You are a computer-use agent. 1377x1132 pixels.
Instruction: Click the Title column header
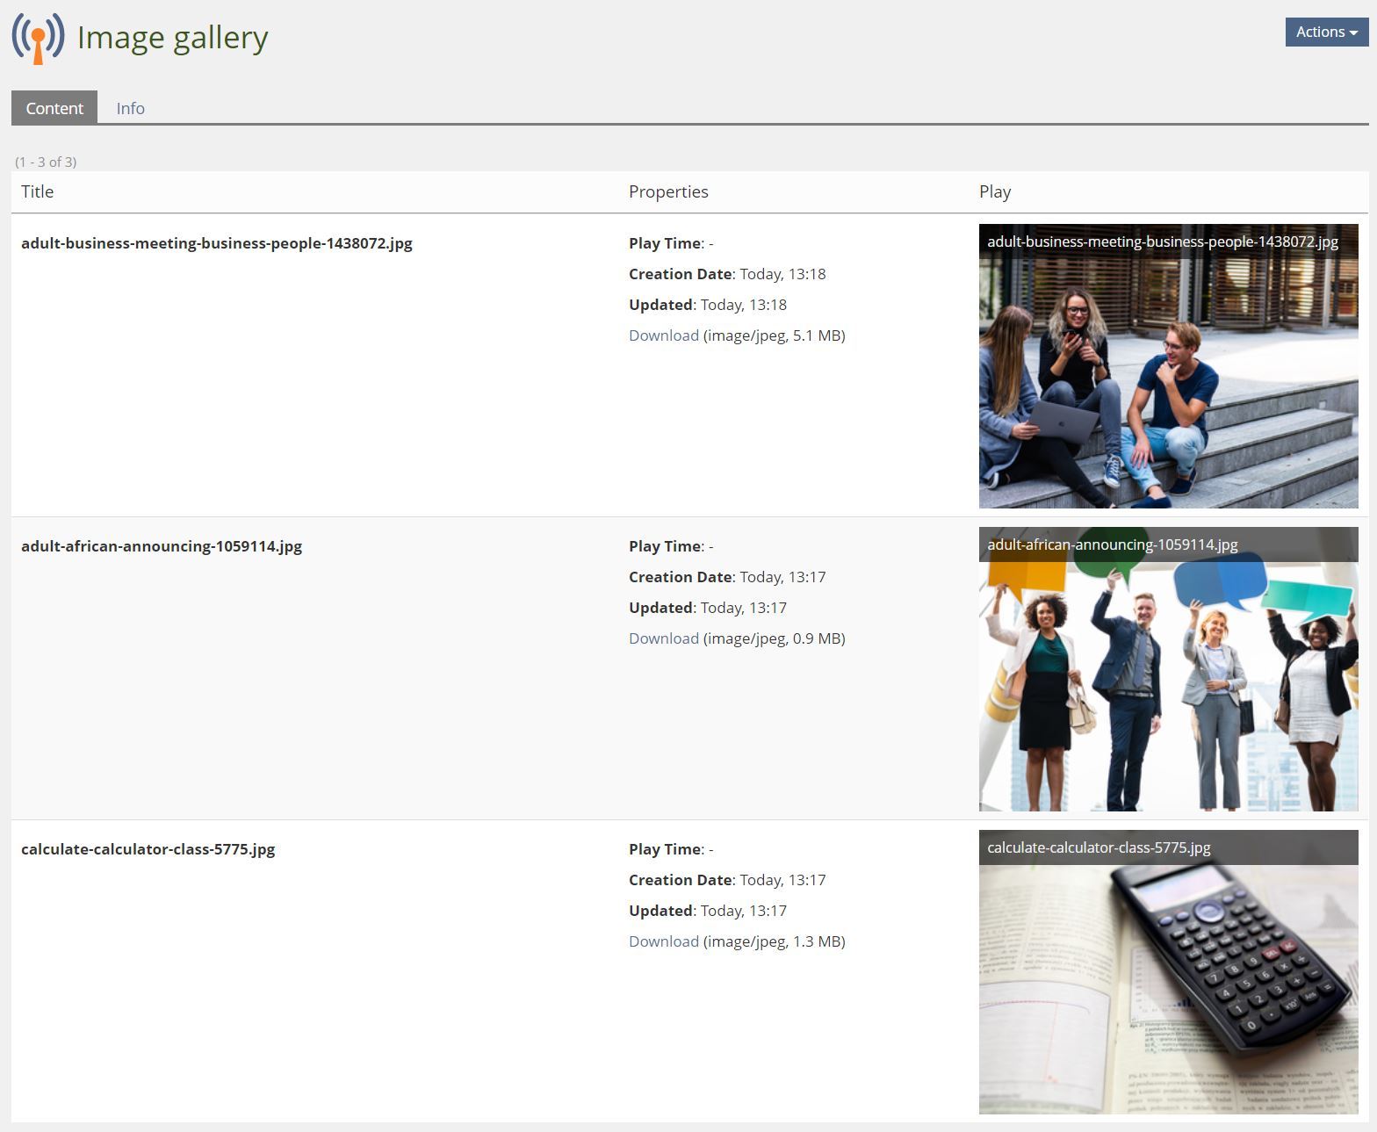37,191
